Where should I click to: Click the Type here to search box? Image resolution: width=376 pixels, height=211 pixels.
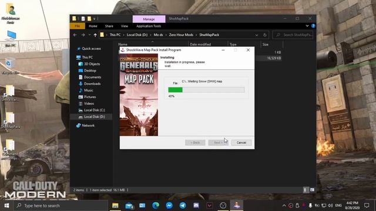(x=61, y=206)
